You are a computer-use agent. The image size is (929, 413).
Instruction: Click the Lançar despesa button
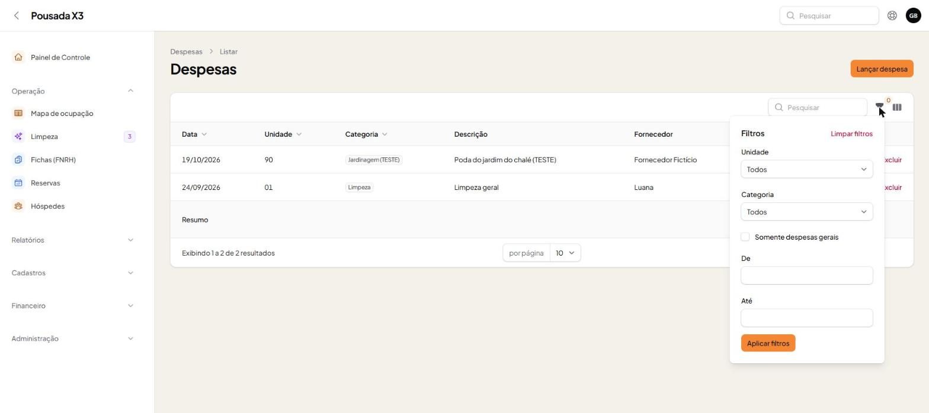tap(882, 69)
